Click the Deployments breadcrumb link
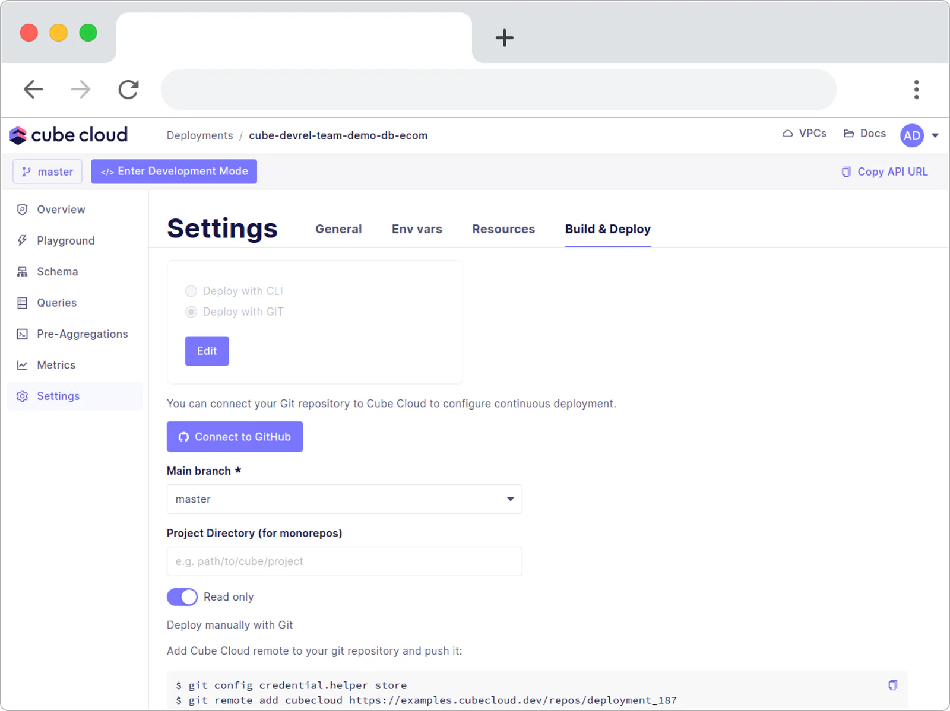 200,135
